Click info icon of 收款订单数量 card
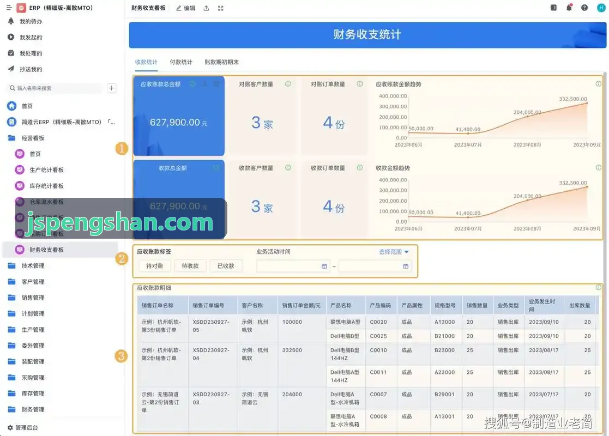Screen dimensions: 609x436 tap(360, 168)
